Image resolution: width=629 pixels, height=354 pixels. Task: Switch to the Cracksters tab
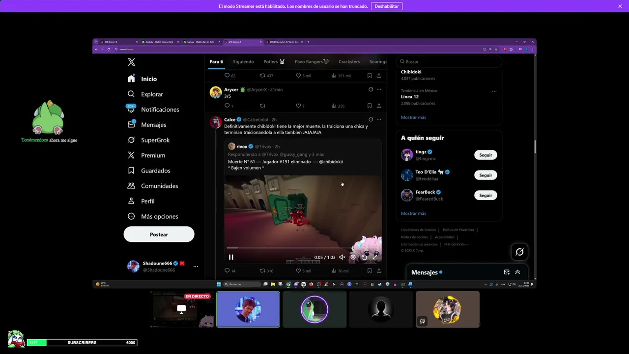(x=349, y=61)
